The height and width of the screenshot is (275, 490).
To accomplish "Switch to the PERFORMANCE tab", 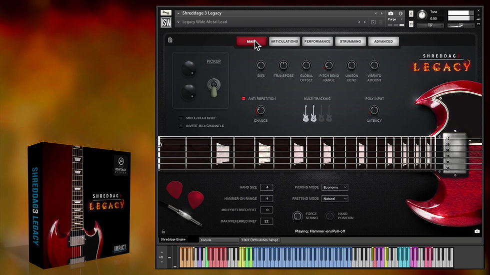I will click(317, 41).
